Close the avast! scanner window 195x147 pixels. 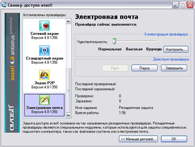(x=190, y=5)
